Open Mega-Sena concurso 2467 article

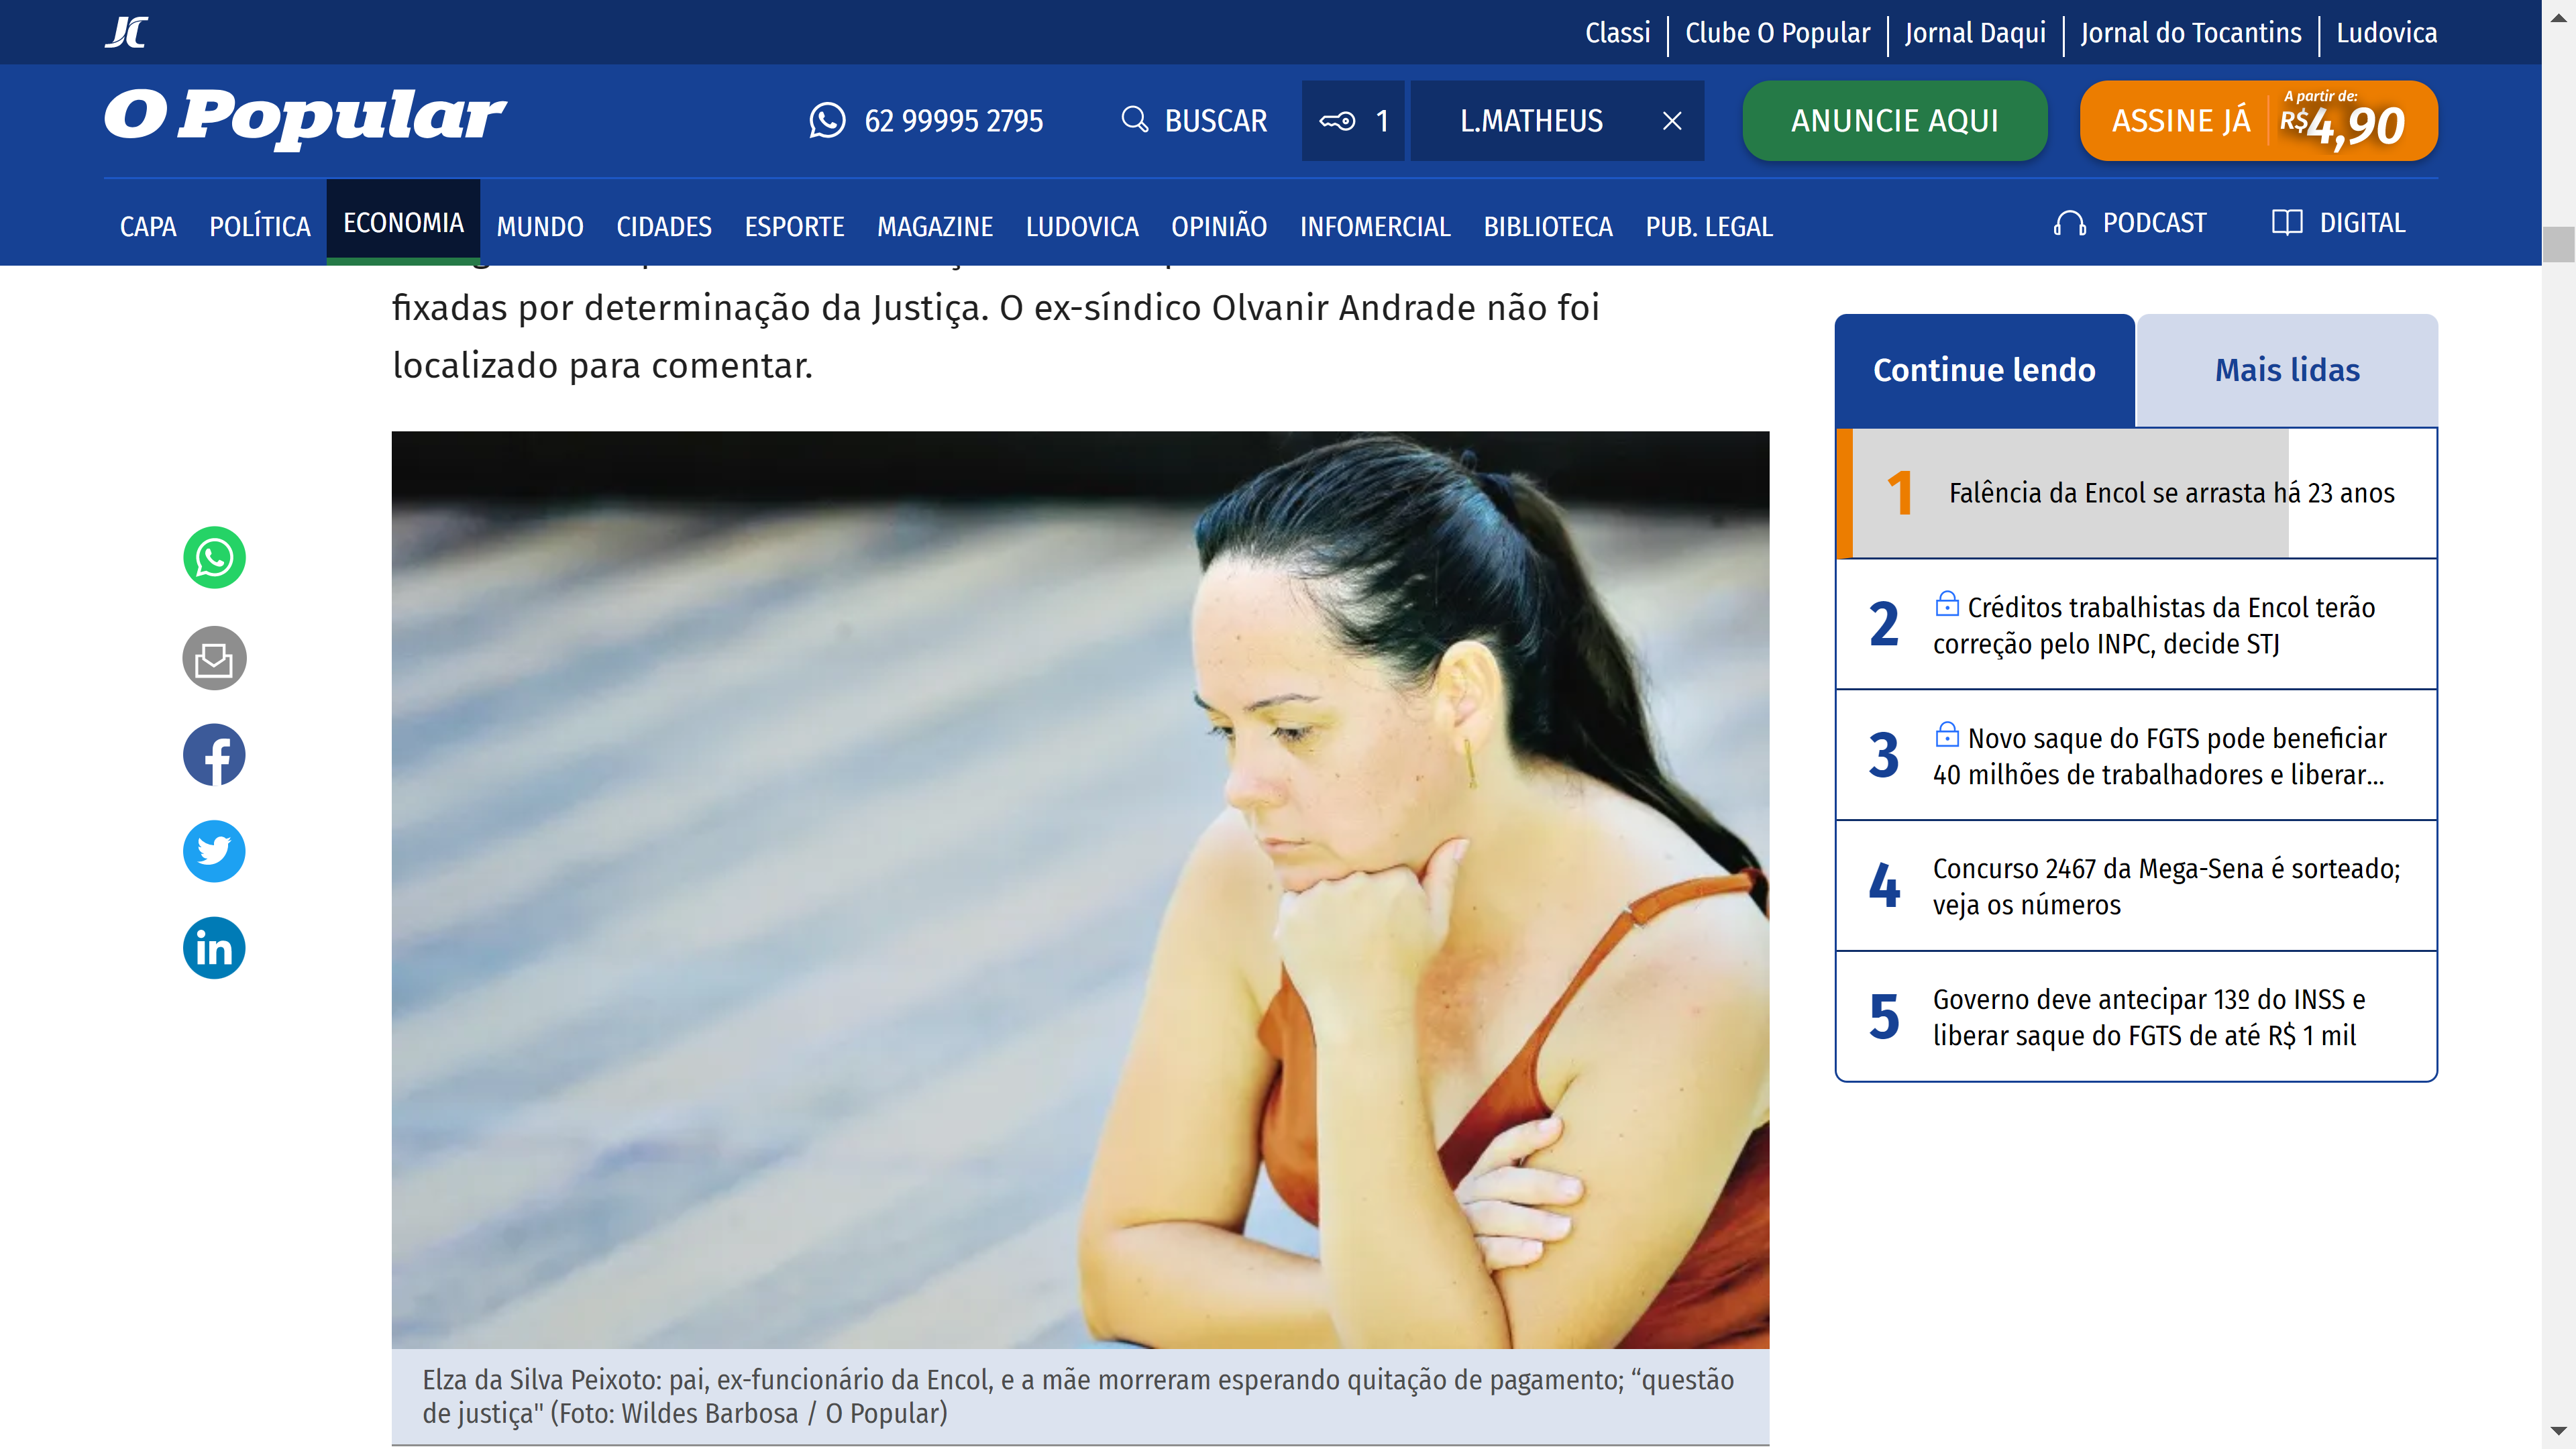pyautogui.click(x=2165, y=886)
